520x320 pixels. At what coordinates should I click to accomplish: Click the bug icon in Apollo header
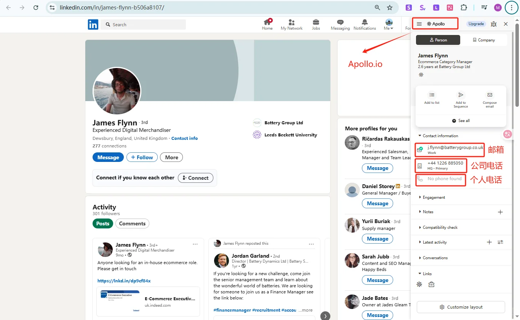(x=494, y=24)
